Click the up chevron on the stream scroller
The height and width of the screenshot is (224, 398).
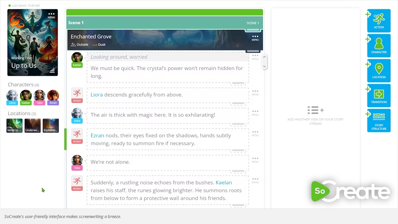tap(264, 56)
